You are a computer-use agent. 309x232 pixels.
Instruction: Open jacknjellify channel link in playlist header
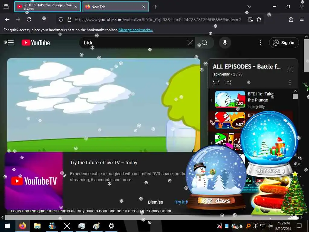pos(221,74)
